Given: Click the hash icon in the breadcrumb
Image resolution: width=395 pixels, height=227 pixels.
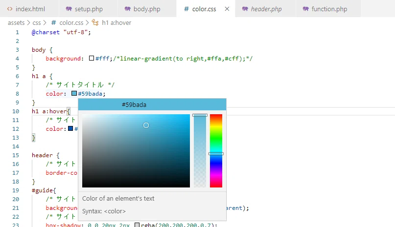Looking at the screenshot, I should [53, 22].
